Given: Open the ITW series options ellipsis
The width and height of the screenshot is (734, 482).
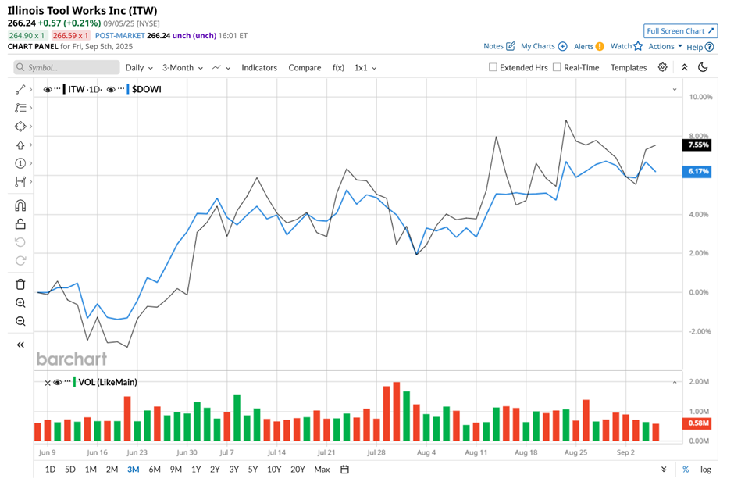Looking at the screenshot, I should (x=57, y=89).
